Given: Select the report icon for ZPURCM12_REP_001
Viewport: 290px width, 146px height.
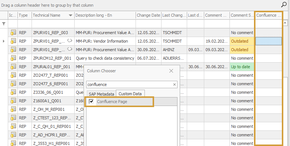Looking at the screenshot, I should [x=13, y=58].
